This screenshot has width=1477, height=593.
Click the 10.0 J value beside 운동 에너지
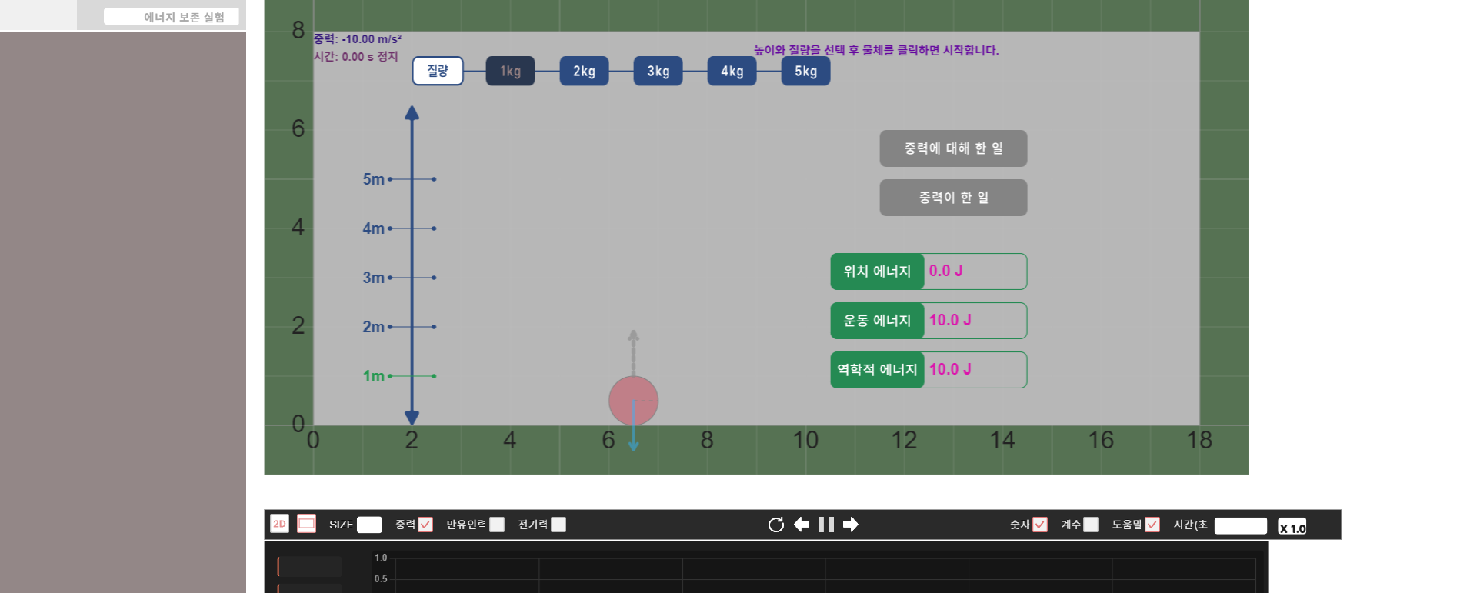[x=950, y=320]
